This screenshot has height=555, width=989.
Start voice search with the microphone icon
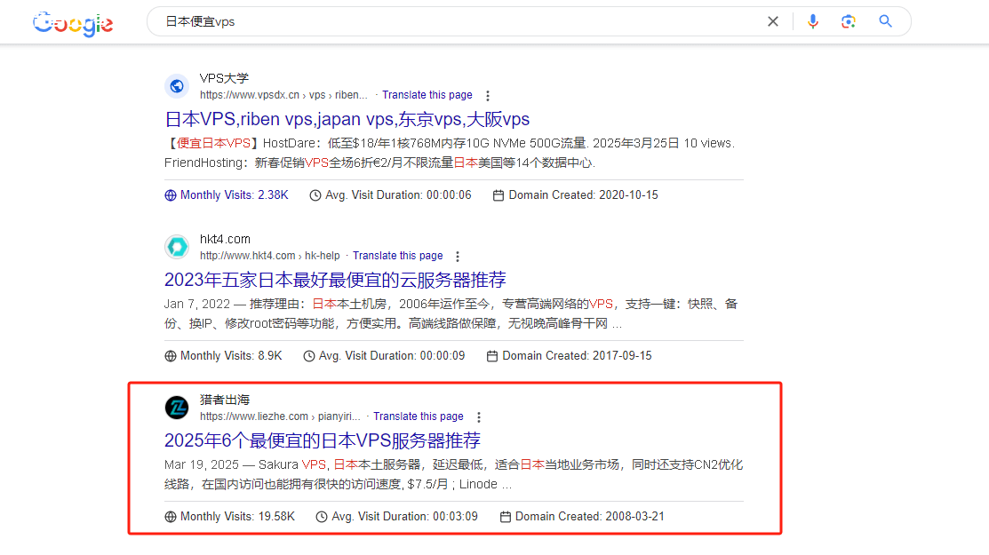[x=813, y=21]
